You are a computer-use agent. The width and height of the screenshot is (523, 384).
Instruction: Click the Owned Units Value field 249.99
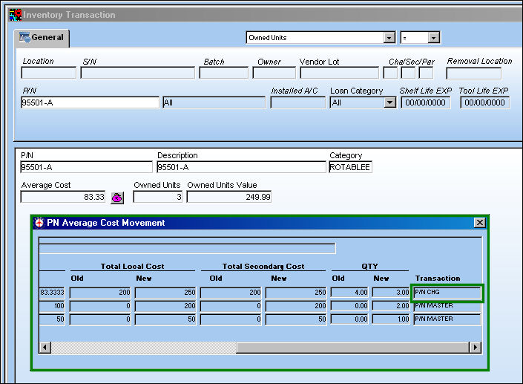pos(228,197)
